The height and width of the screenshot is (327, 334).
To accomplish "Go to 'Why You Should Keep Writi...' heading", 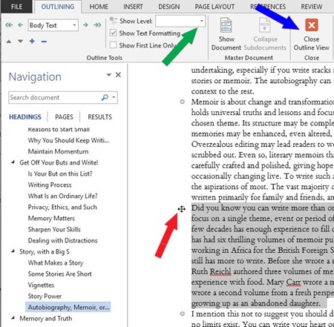I will 68,140.
